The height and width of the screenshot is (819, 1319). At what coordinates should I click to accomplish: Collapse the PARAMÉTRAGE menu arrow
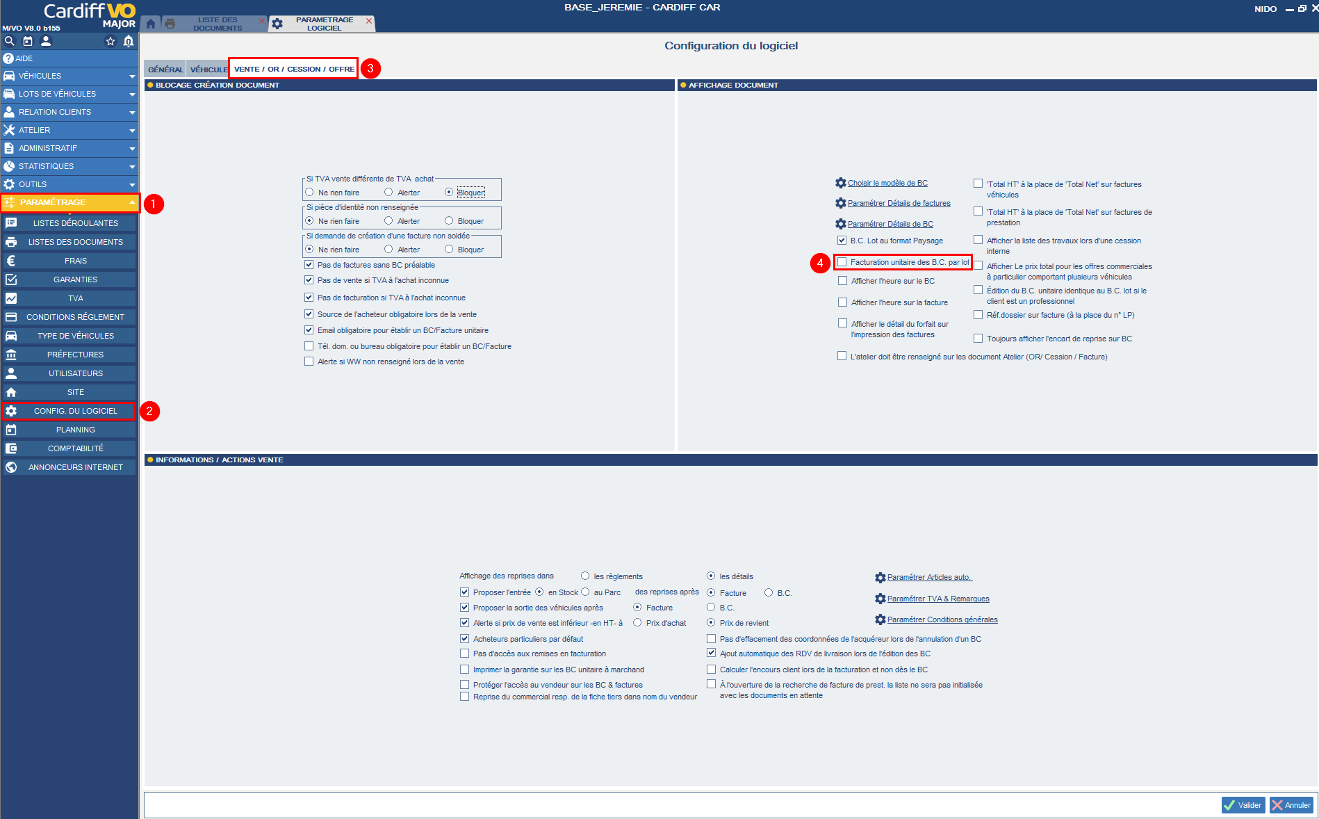(x=132, y=202)
